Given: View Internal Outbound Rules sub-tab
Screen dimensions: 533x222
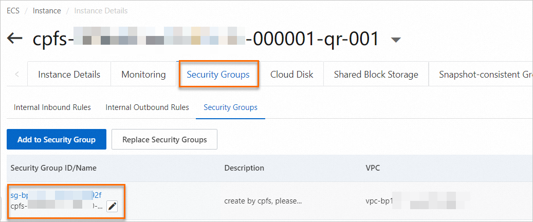Looking at the screenshot, I should point(147,107).
